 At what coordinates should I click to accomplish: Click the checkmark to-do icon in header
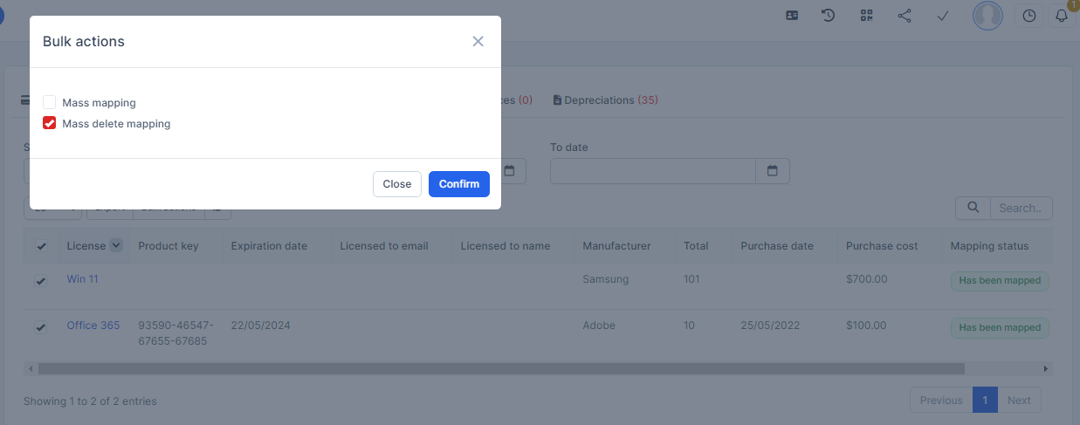coord(943,16)
